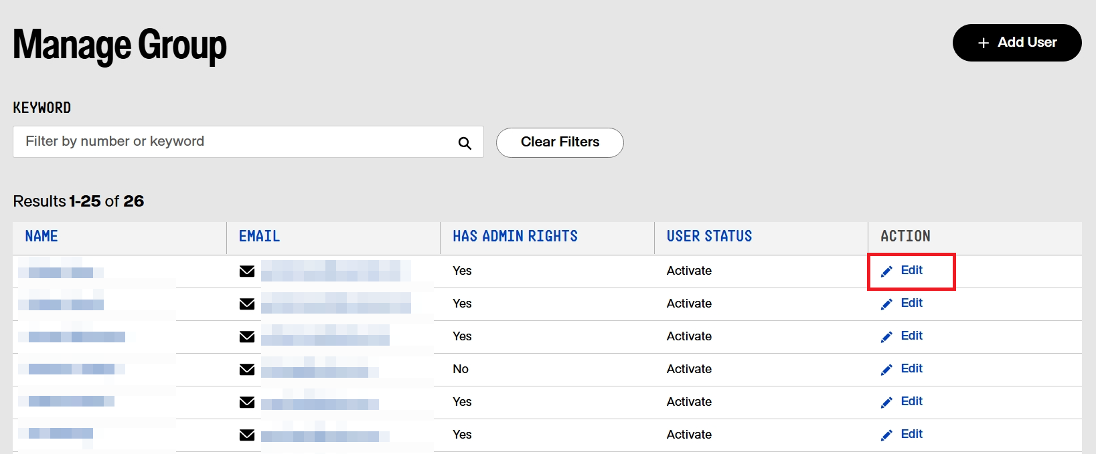Screen dimensions: 1096x454
Task: Click "Activate" status in the first row
Action: point(689,271)
